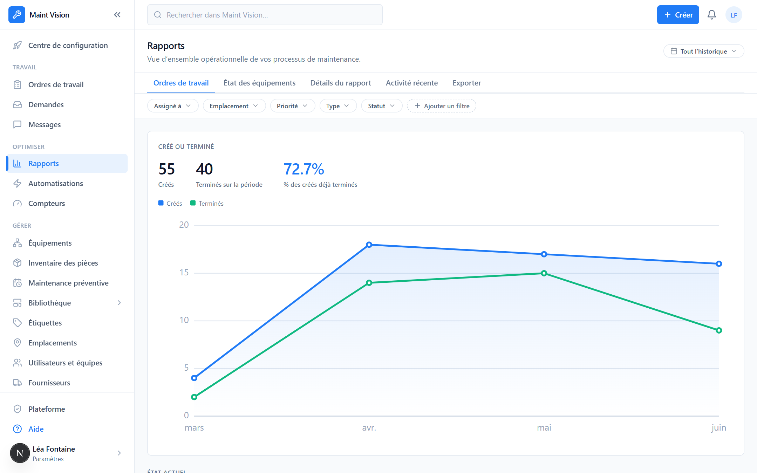Click Ajouter un filtre button
The width and height of the screenshot is (757, 473).
point(442,106)
